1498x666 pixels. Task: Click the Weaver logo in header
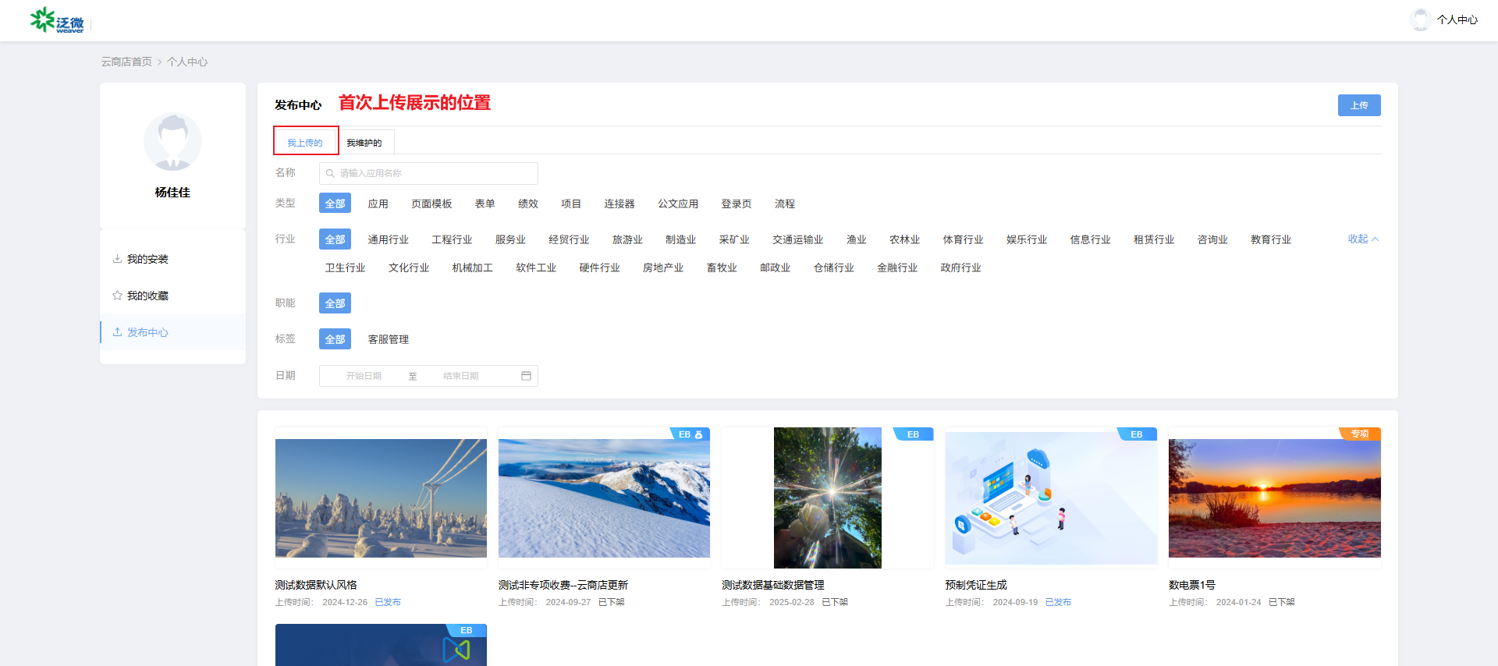[x=57, y=20]
